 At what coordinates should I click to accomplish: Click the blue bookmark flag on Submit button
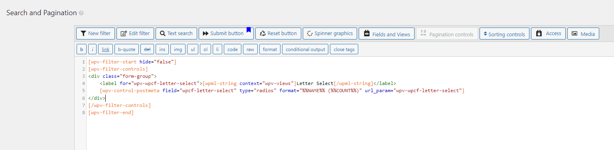(x=249, y=30)
